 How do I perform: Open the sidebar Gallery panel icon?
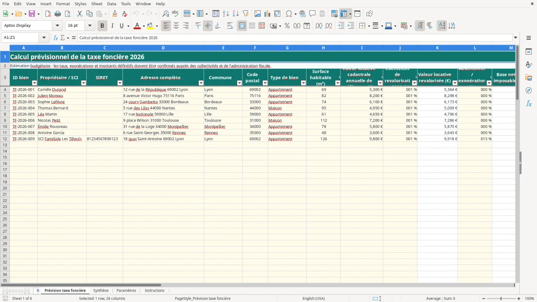[x=528, y=77]
